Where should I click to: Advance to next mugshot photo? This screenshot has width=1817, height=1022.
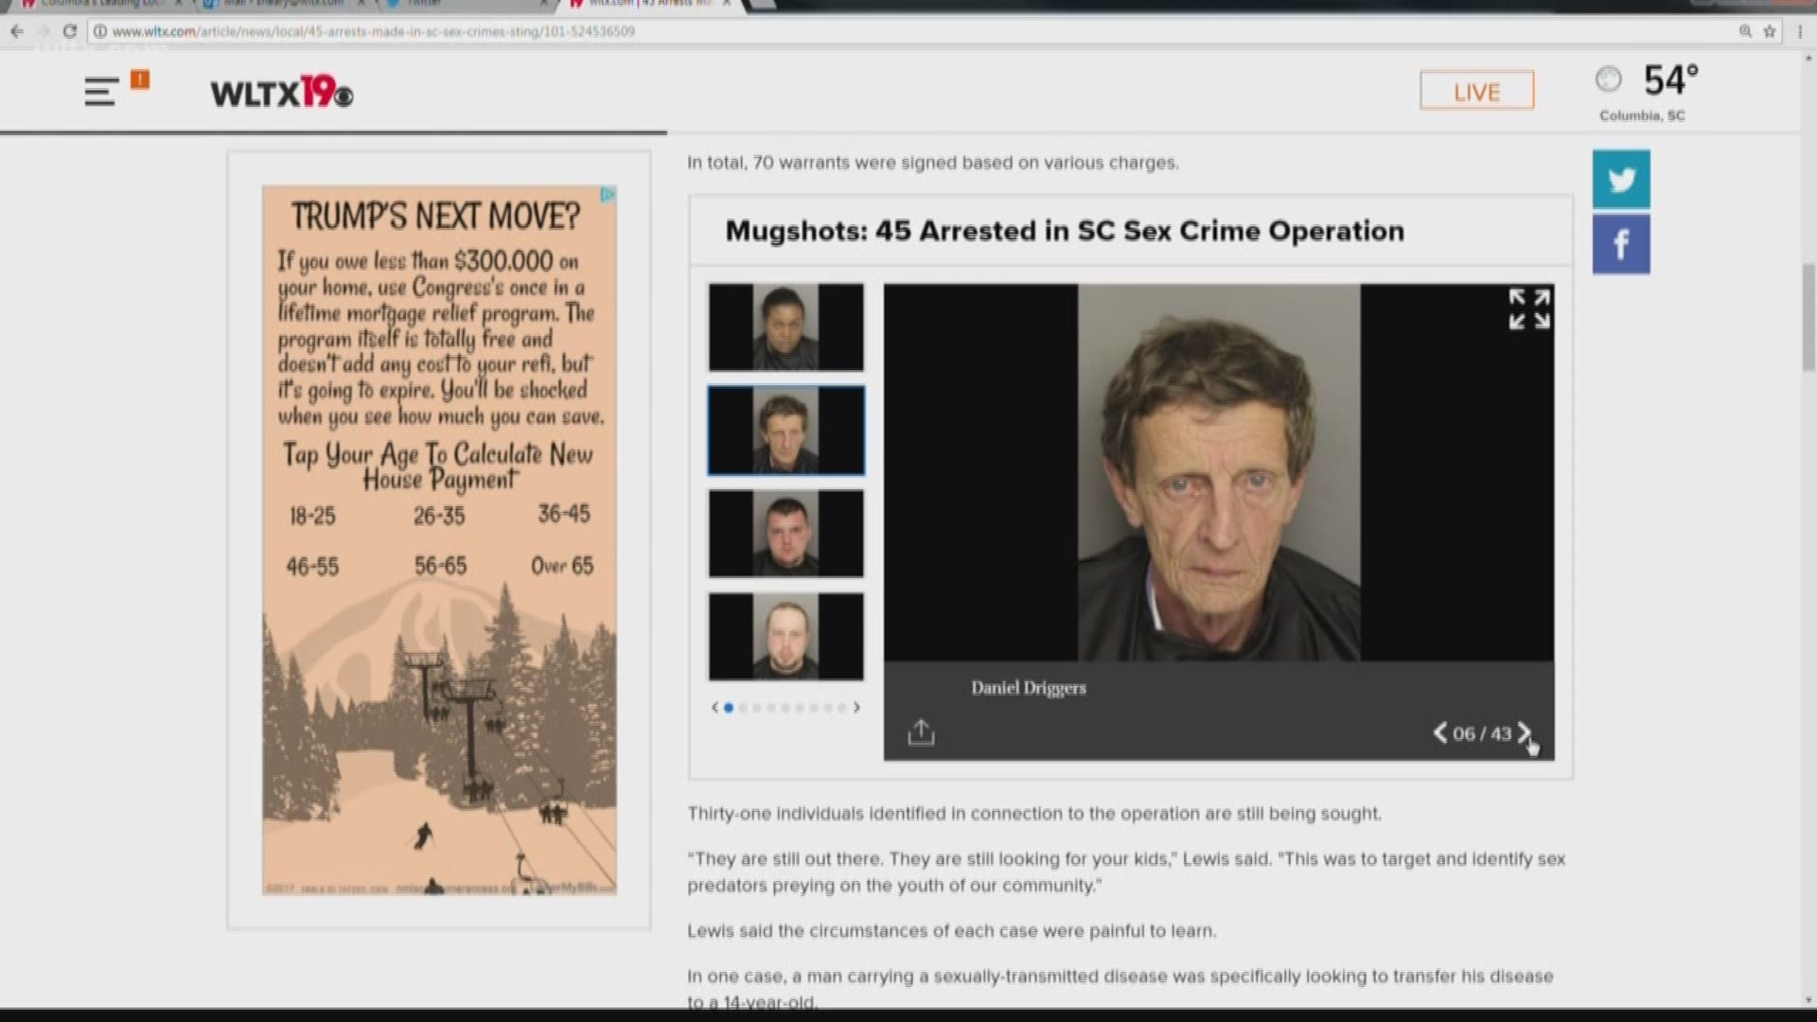[1524, 733]
